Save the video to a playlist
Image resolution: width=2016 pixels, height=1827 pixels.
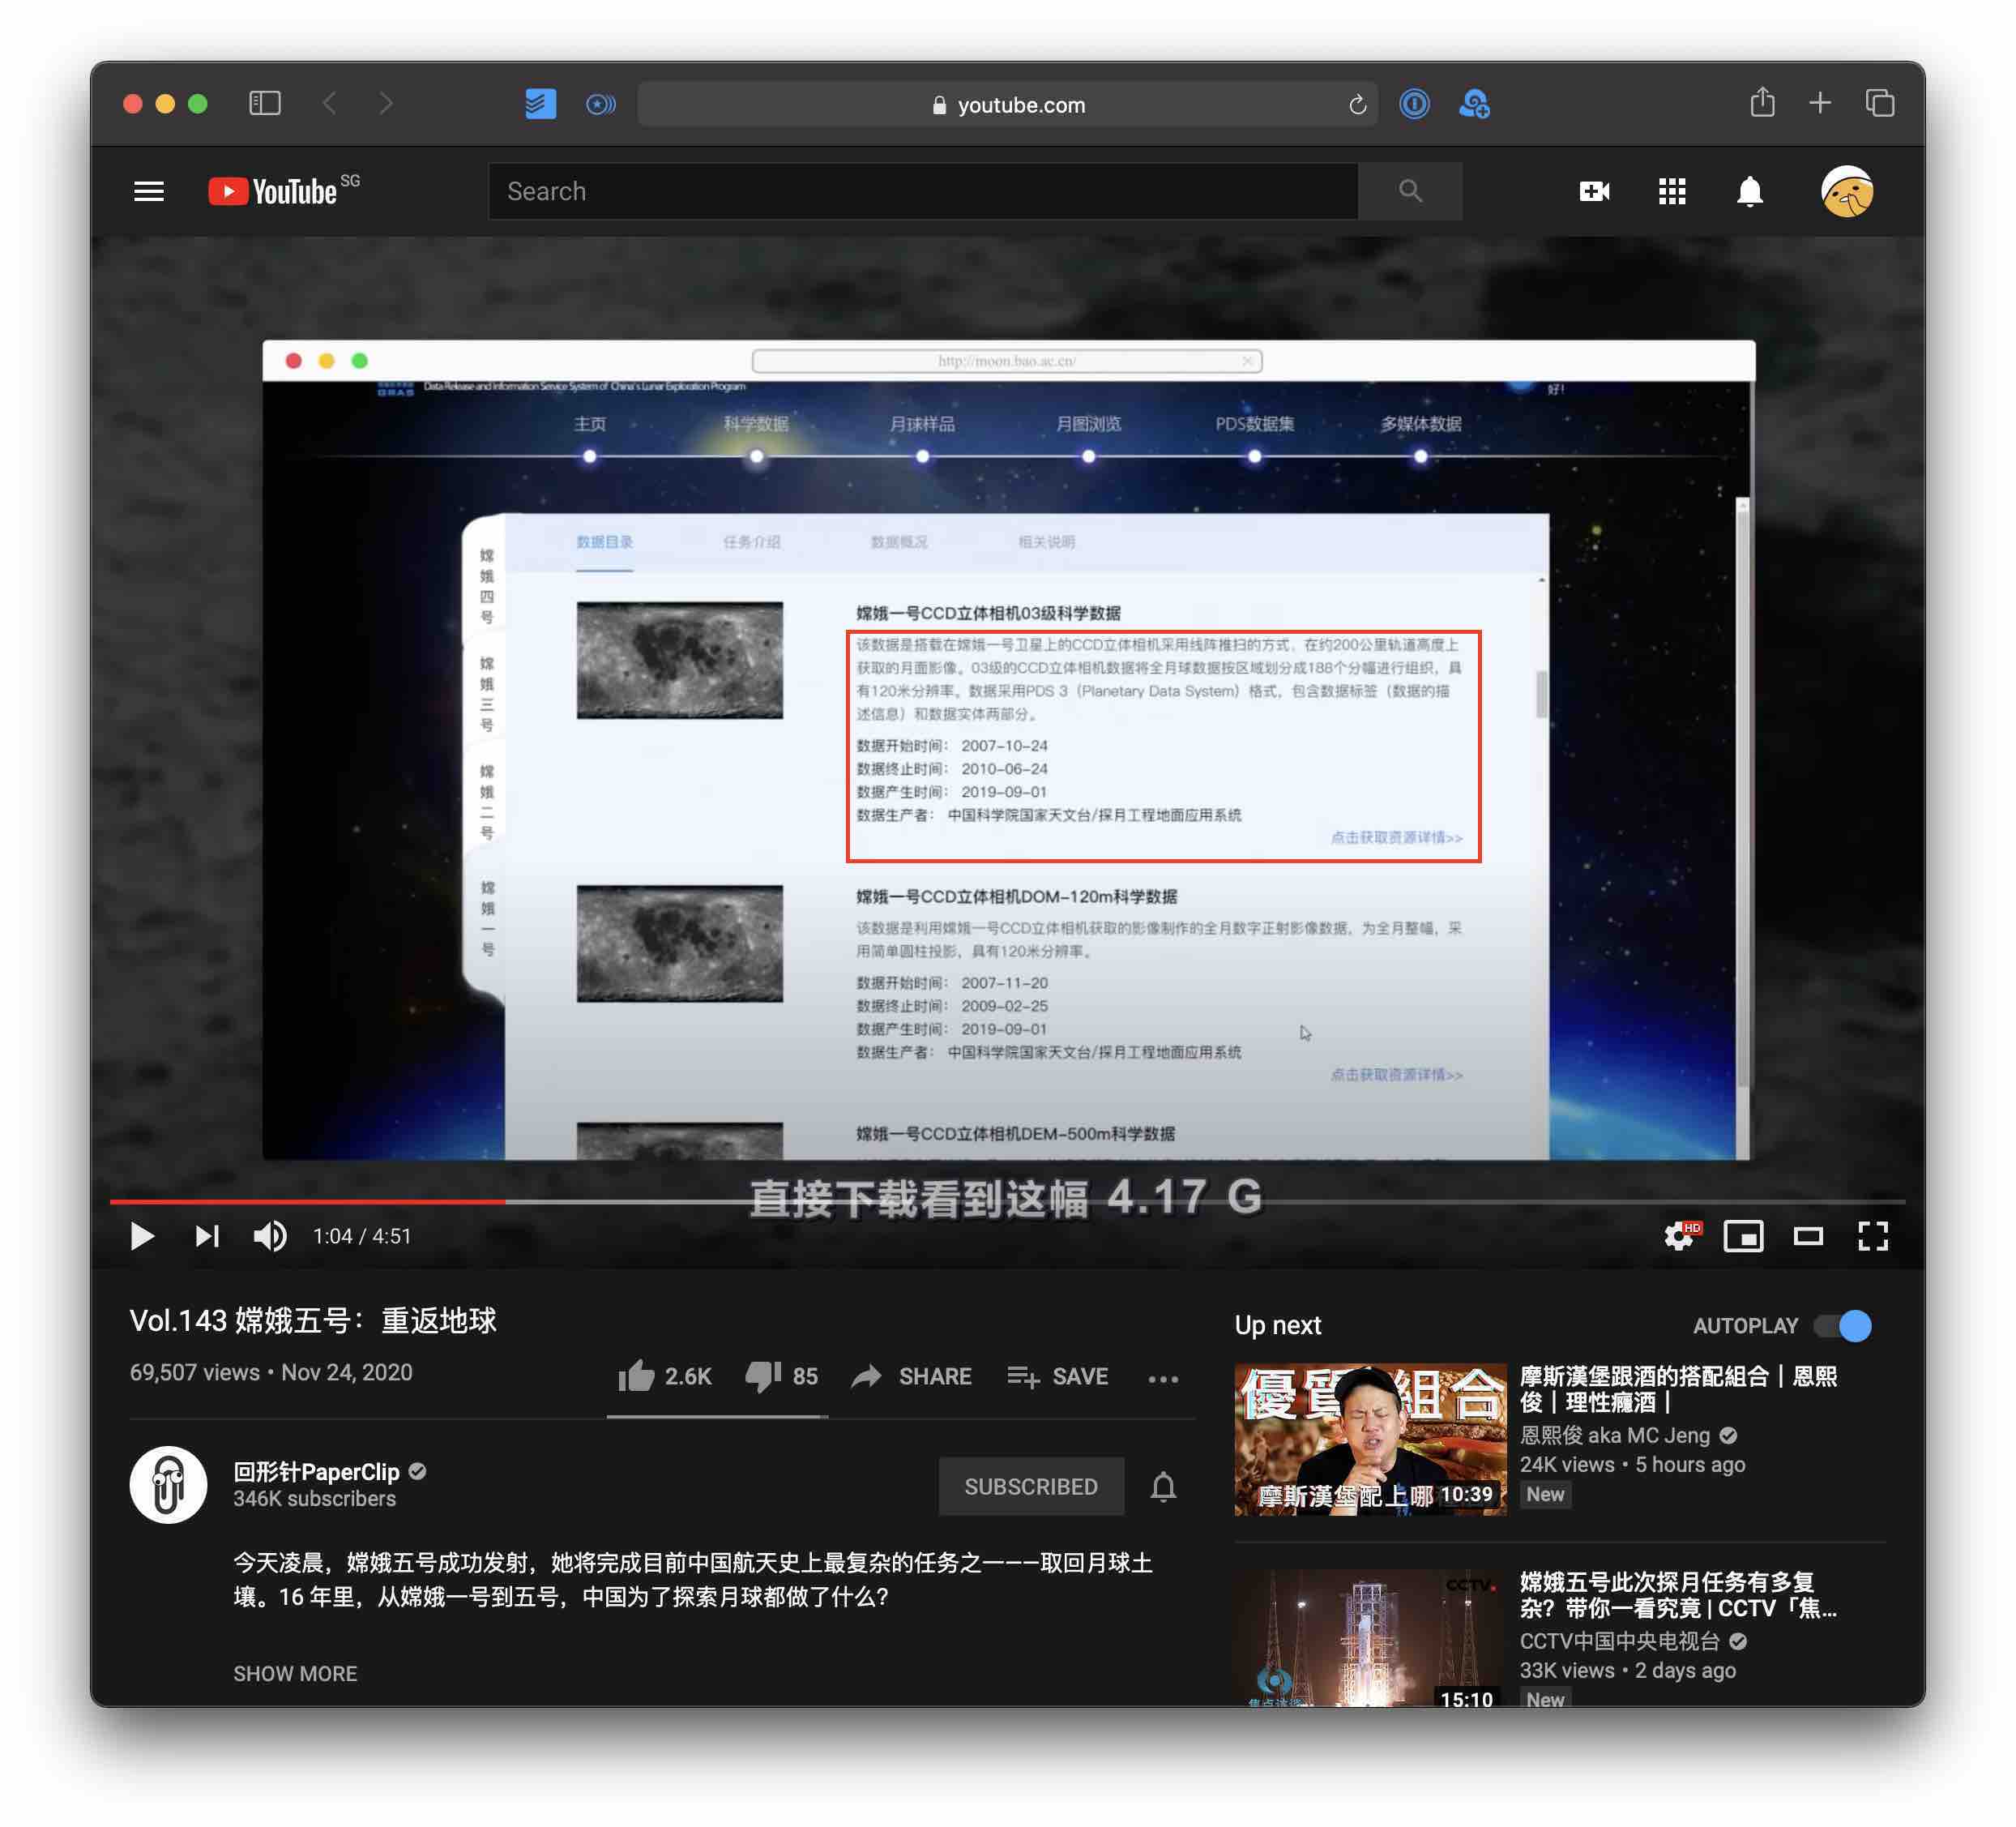click(x=1057, y=1377)
